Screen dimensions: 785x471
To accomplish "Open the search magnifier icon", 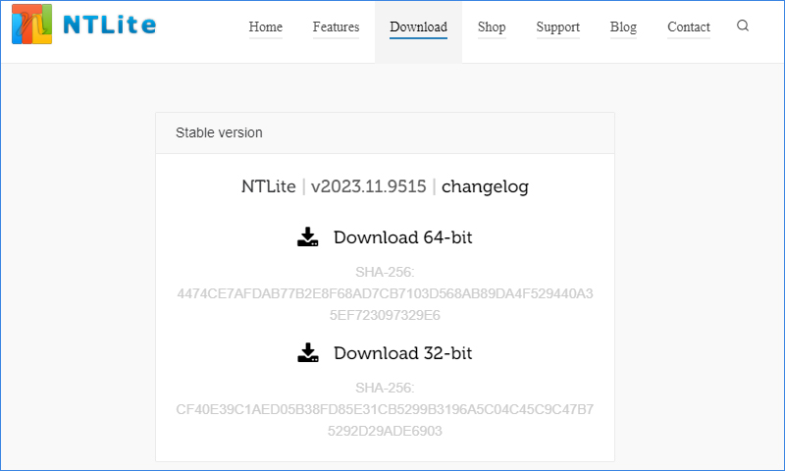I will point(743,26).
